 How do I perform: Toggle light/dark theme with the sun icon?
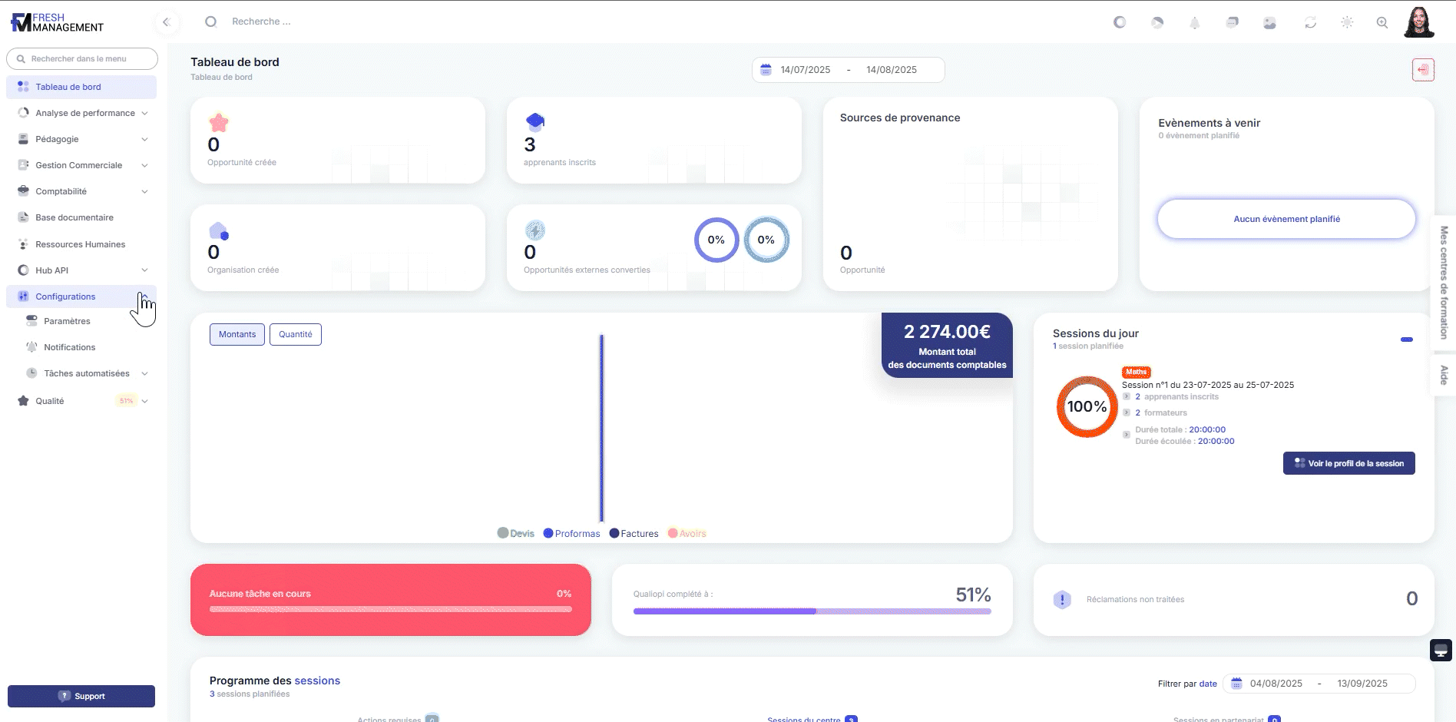1347,23
